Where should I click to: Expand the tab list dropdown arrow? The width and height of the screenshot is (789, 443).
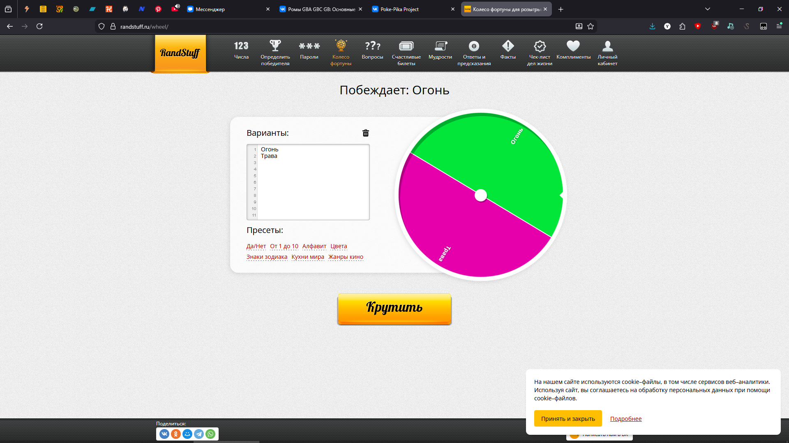click(x=708, y=9)
